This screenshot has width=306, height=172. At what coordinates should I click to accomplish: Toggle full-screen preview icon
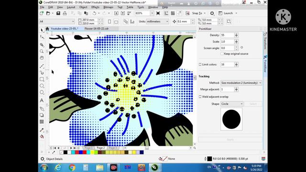158,13
